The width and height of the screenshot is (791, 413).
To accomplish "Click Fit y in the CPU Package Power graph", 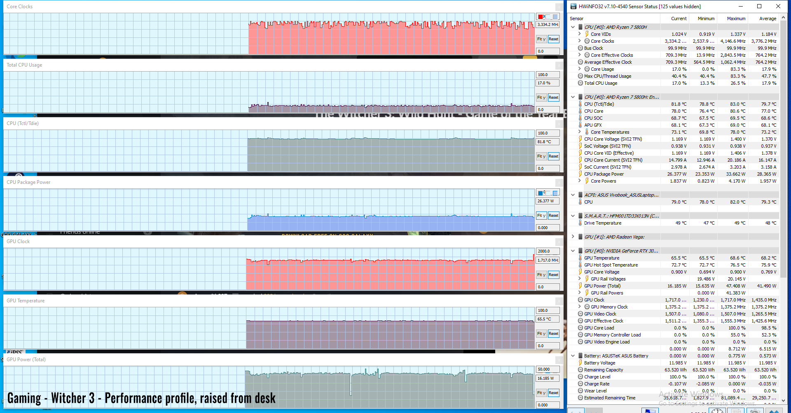I will coord(541,216).
